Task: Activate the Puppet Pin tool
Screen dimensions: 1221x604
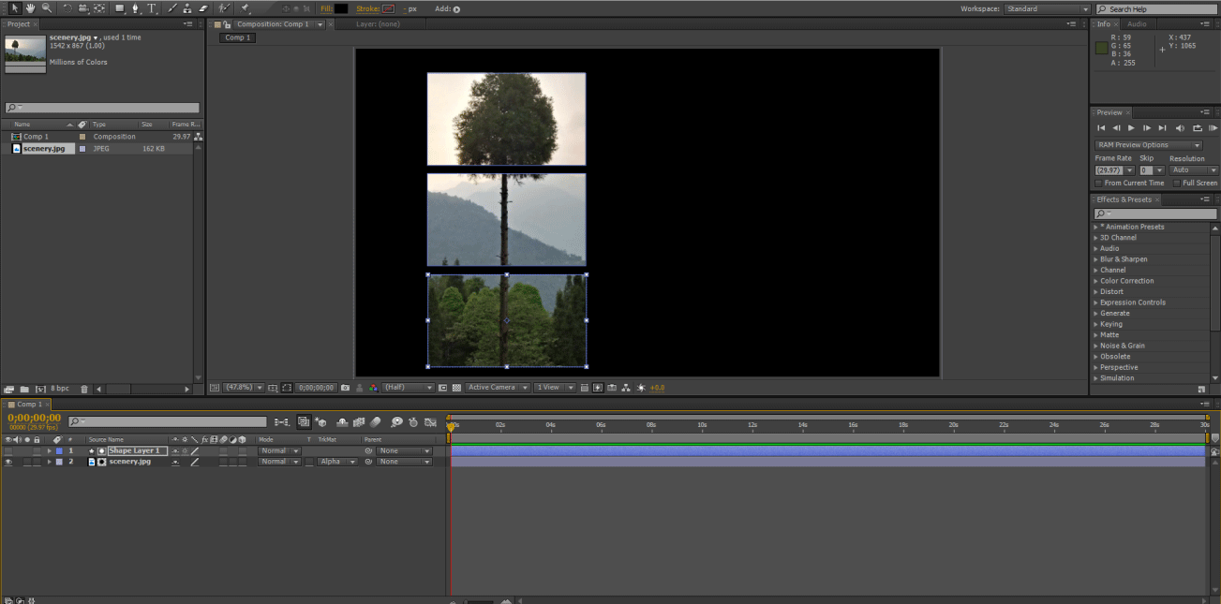Action: 245,8
